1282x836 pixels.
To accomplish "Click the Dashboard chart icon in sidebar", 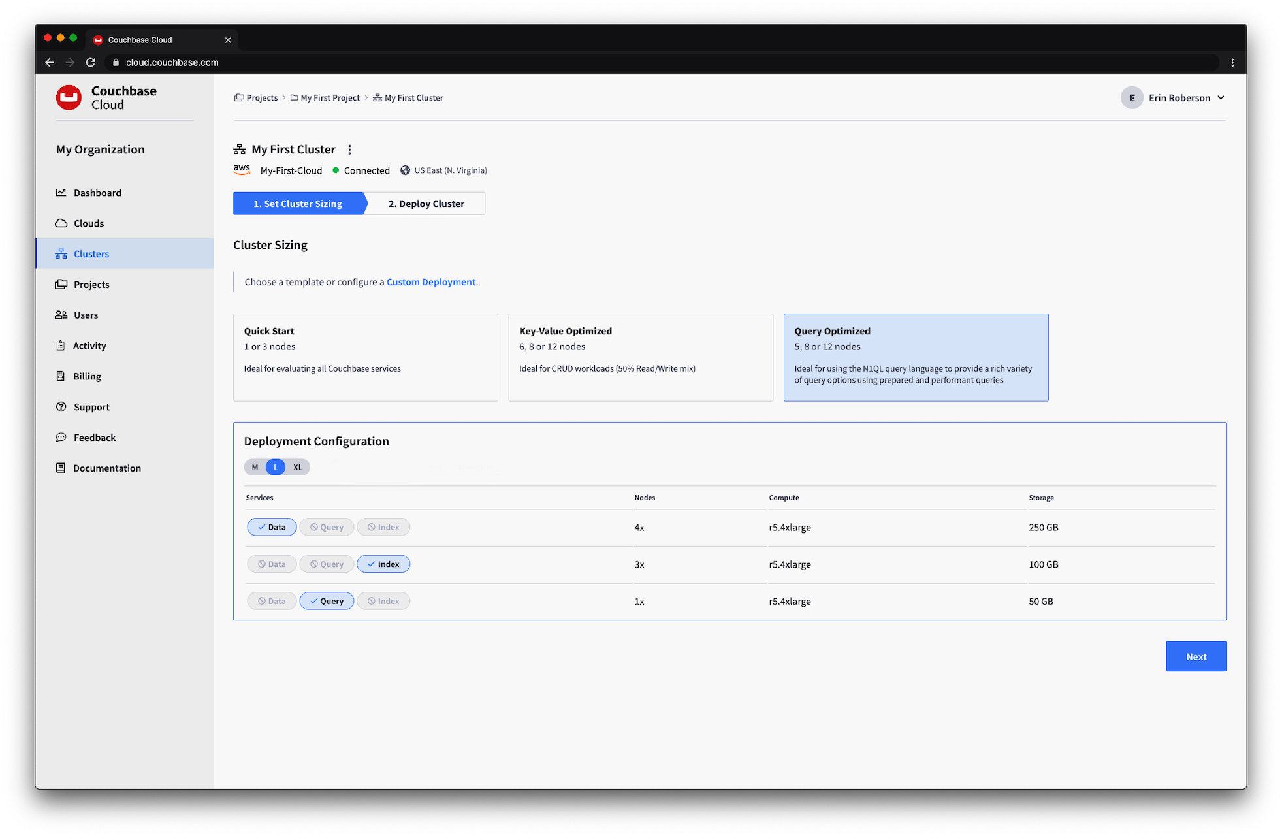I will [61, 193].
